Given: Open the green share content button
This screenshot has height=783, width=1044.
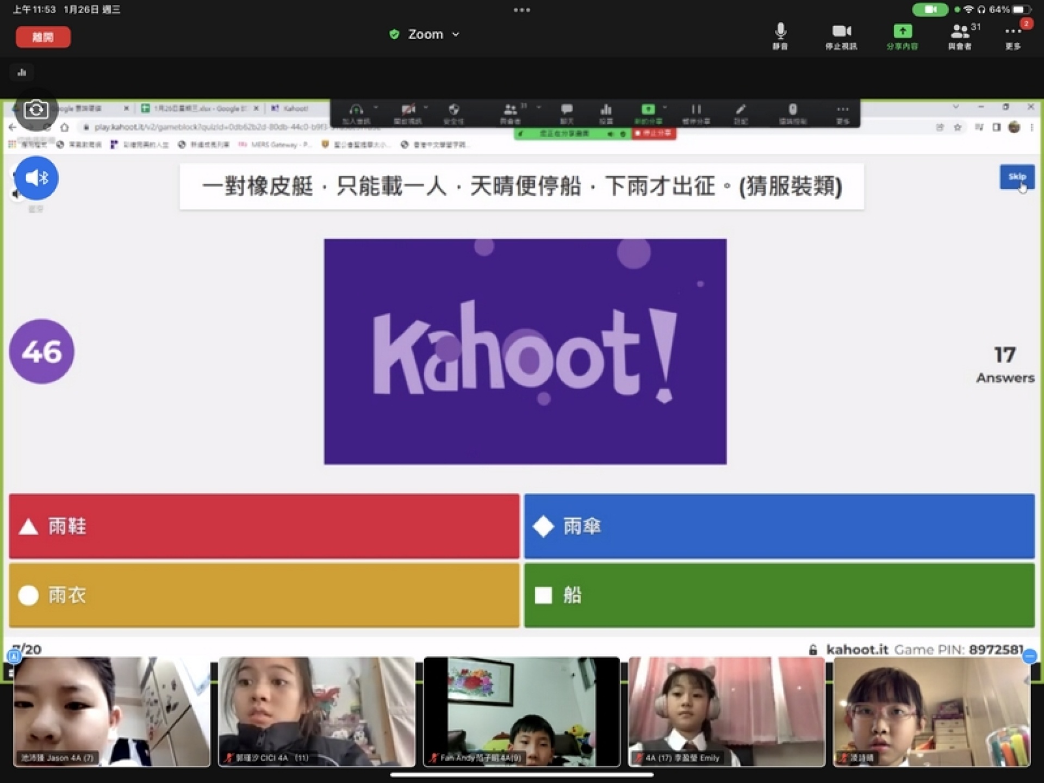Looking at the screenshot, I should (902, 36).
